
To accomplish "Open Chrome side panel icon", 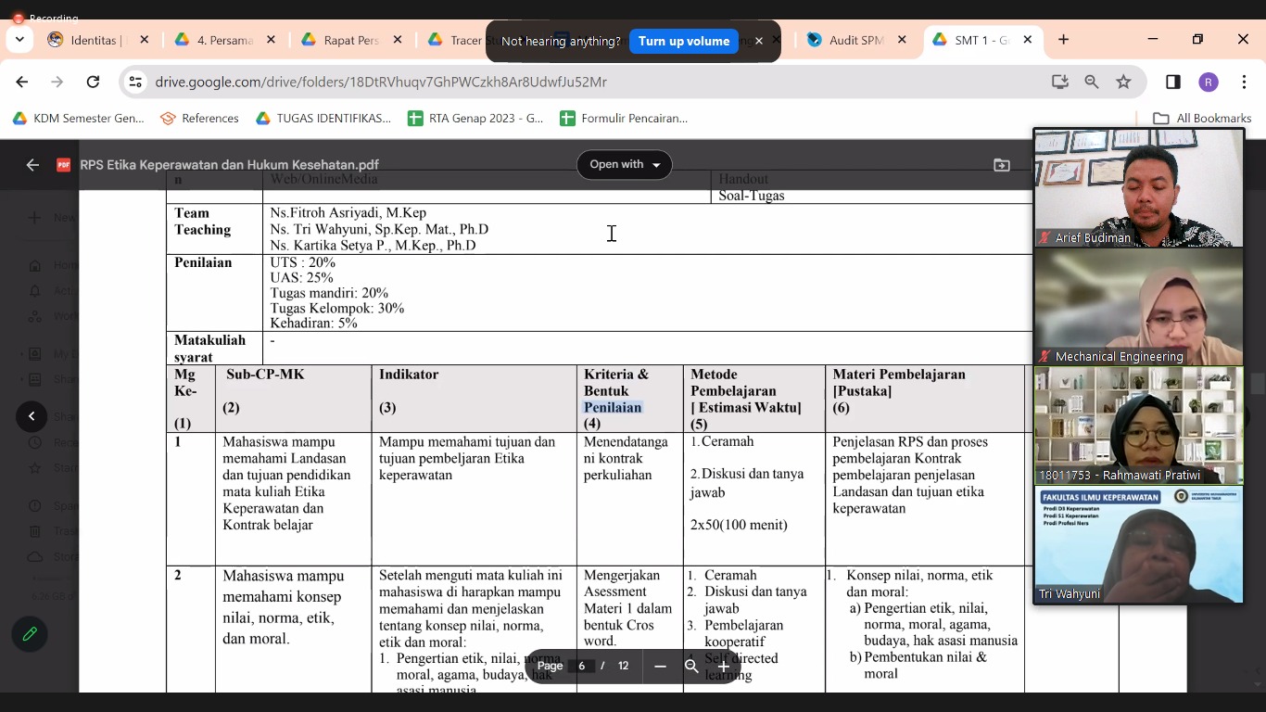I will tap(1172, 82).
